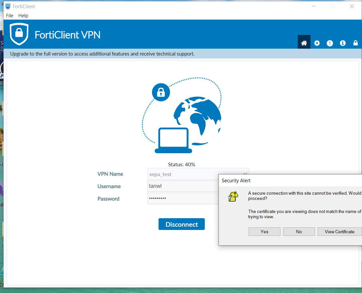Choose Yes in the Security Alert
The height and width of the screenshot is (293, 362).
[x=264, y=232]
